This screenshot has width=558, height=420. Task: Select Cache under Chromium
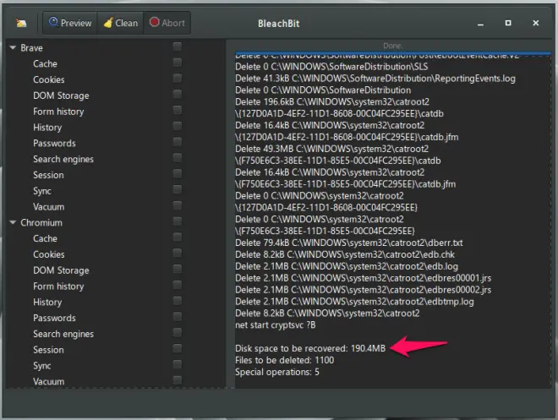pyautogui.click(x=45, y=238)
